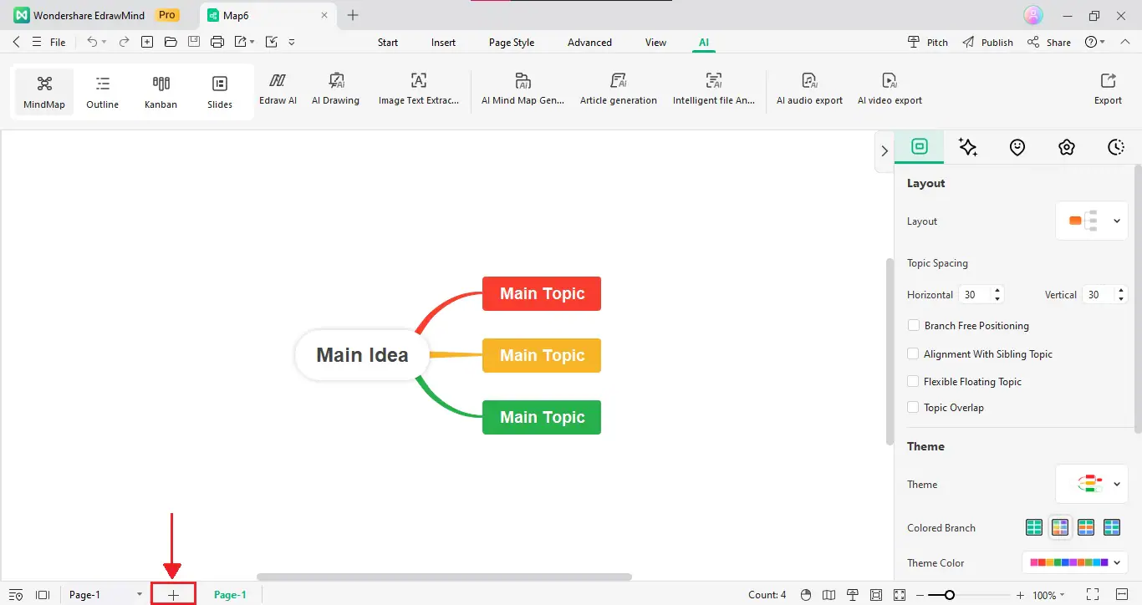The width and height of the screenshot is (1142, 605).
Task: Open the File menu
Action: click(x=58, y=42)
